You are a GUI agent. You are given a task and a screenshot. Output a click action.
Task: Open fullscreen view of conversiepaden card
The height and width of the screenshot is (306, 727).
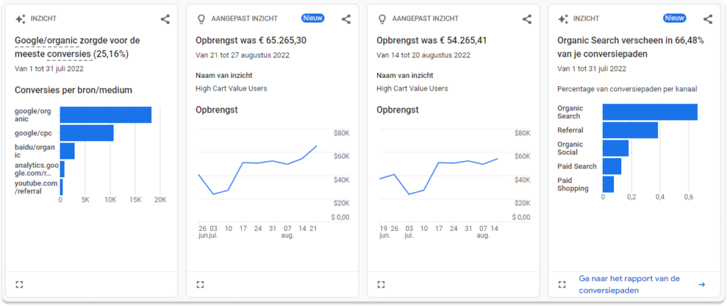tap(562, 284)
